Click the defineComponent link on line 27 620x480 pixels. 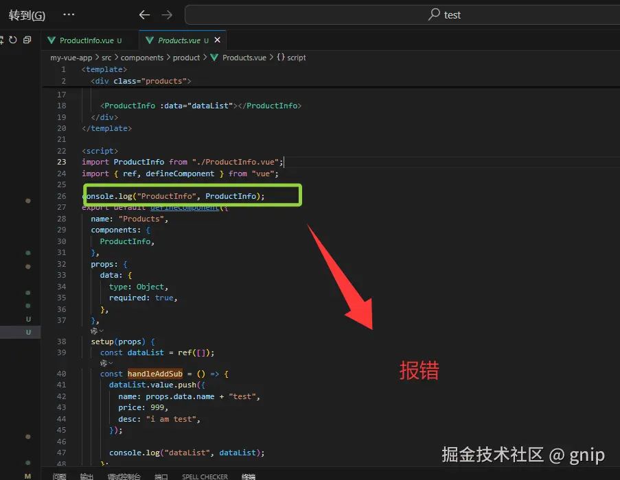tap(185, 208)
